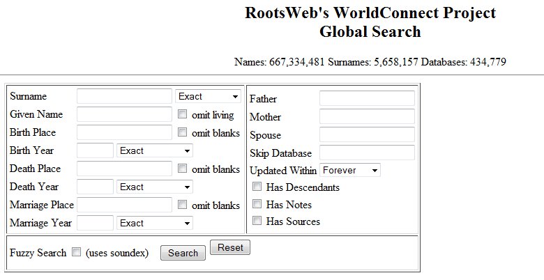This screenshot has height=280, width=544.
Task: Expand the Marriage Year Exact dropdown
Action: coord(155,223)
